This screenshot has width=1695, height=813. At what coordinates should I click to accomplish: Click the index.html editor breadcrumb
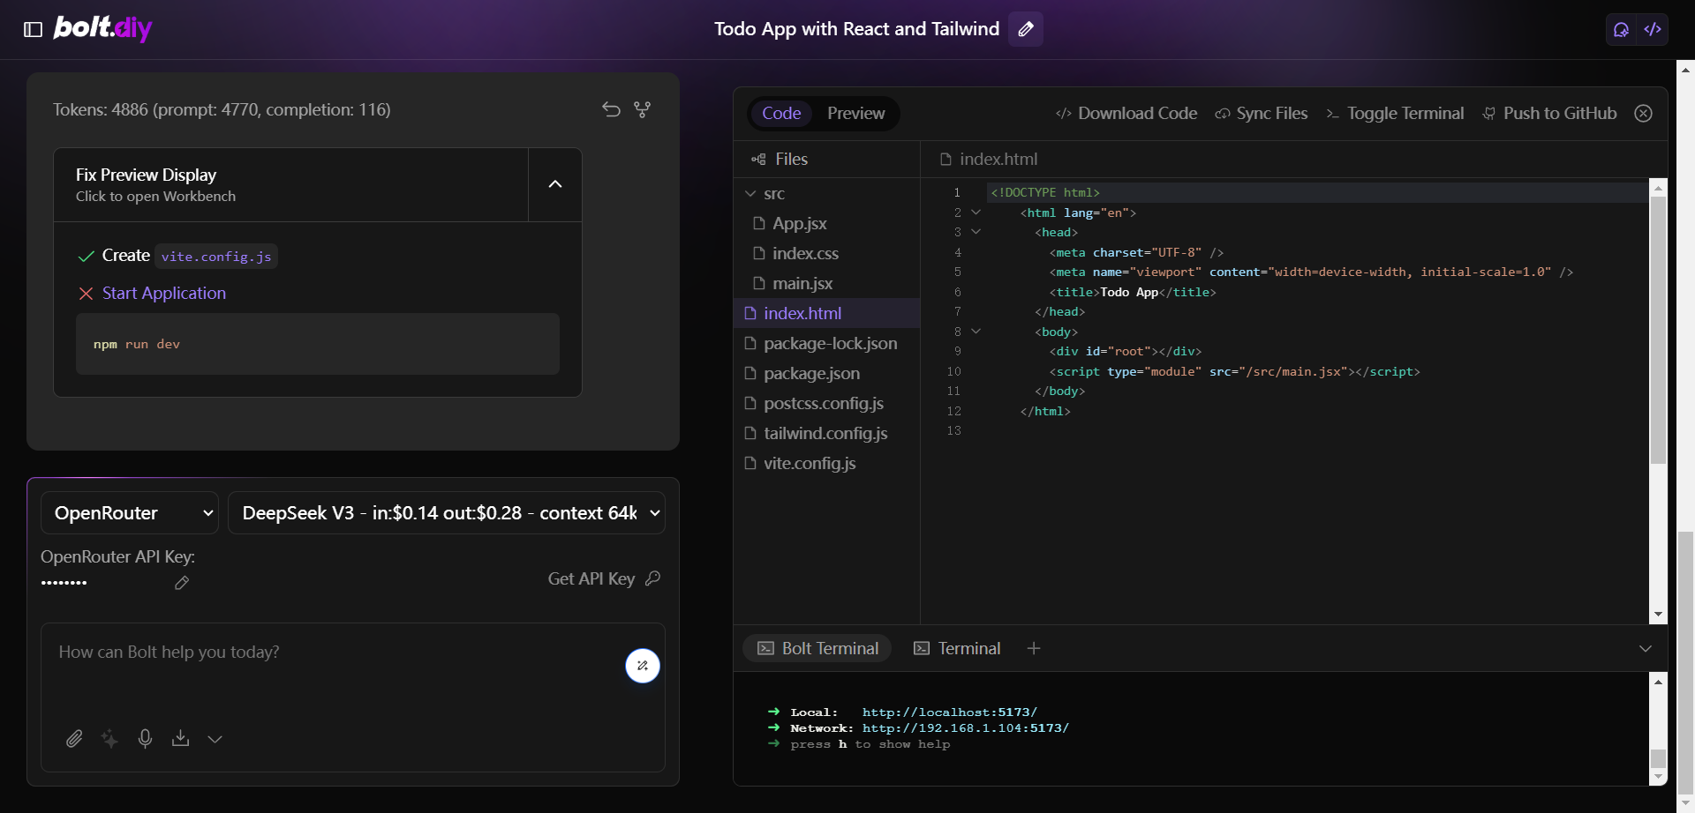tap(989, 159)
